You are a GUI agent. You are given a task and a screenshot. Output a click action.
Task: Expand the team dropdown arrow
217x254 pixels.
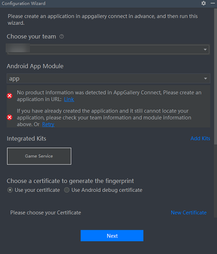205,49
